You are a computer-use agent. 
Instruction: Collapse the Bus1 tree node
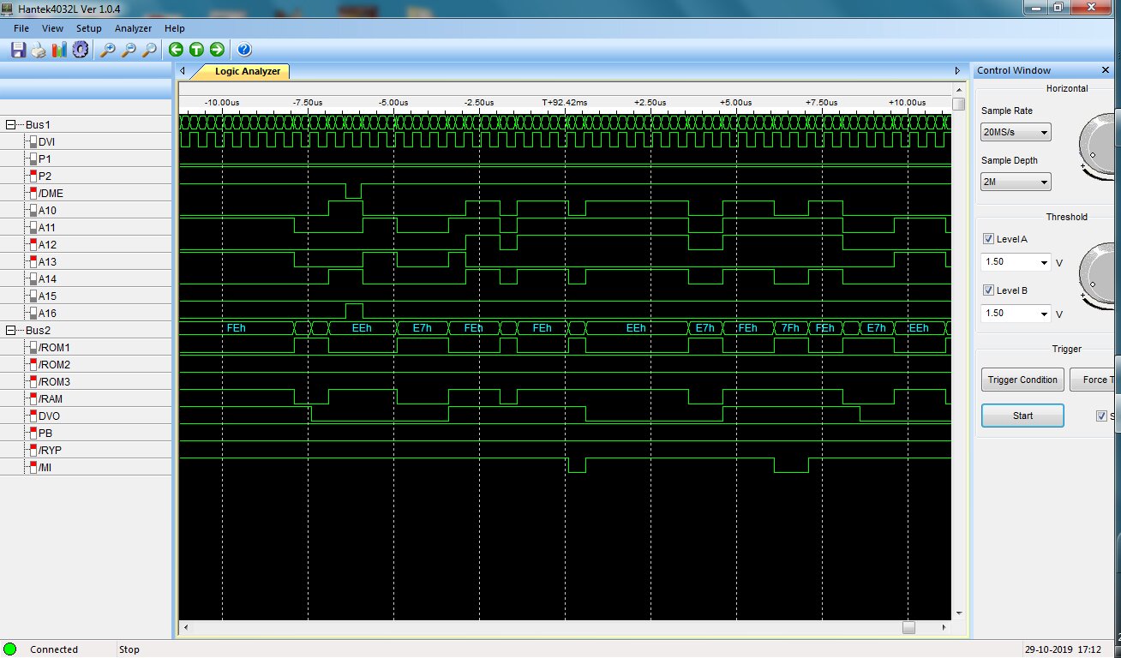11,124
